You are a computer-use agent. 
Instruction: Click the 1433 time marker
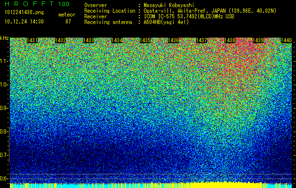click(x=89, y=40)
